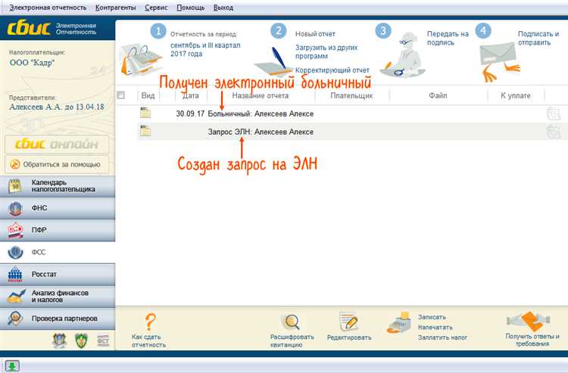The image size is (568, 373).
Task: Click the date 30.09.17 cell
Action: pyautogui.click(x=190, y=113)
